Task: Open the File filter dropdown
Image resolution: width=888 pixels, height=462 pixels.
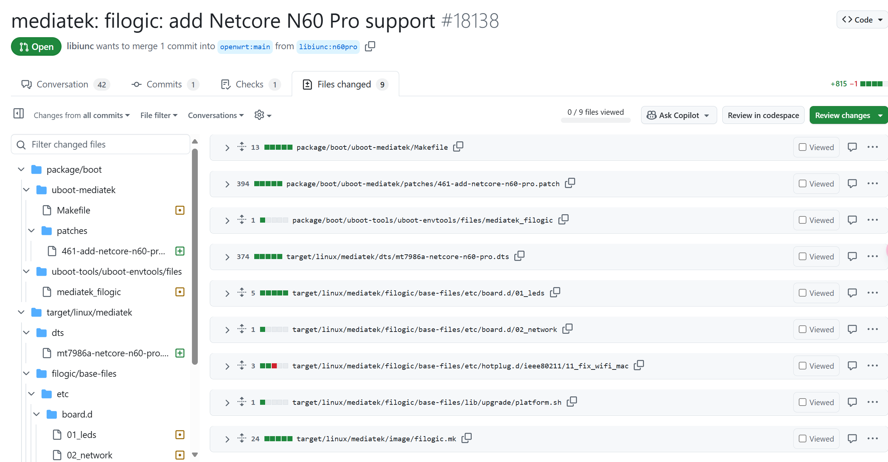Action: (159, 115)
